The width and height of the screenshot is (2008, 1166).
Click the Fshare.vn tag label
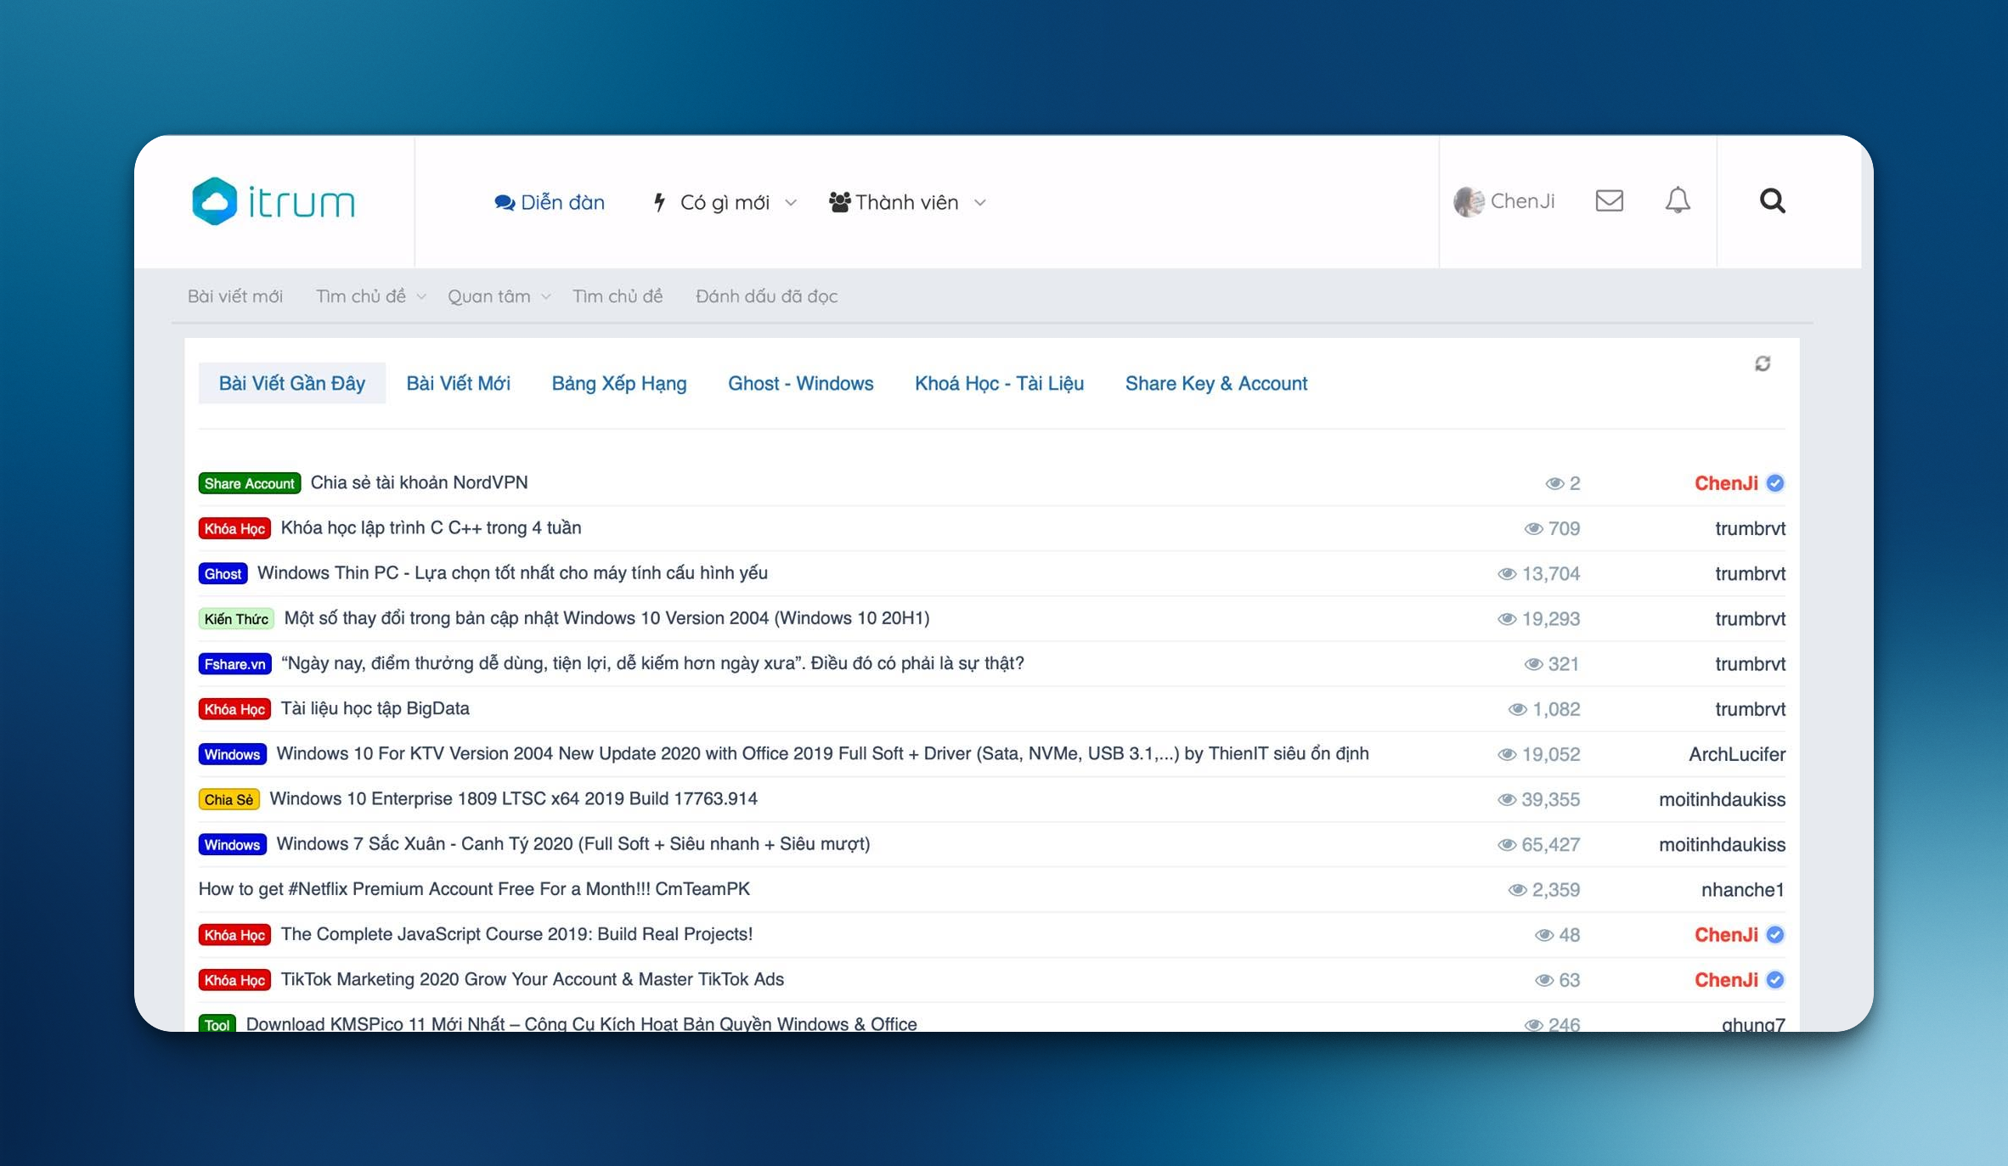click(234, 663)
